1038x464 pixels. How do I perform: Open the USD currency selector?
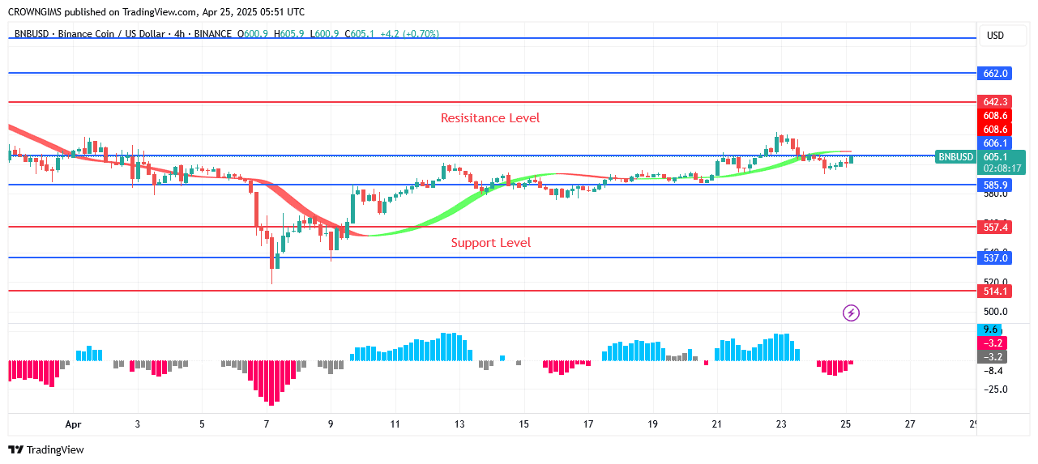tap(995, 35)
